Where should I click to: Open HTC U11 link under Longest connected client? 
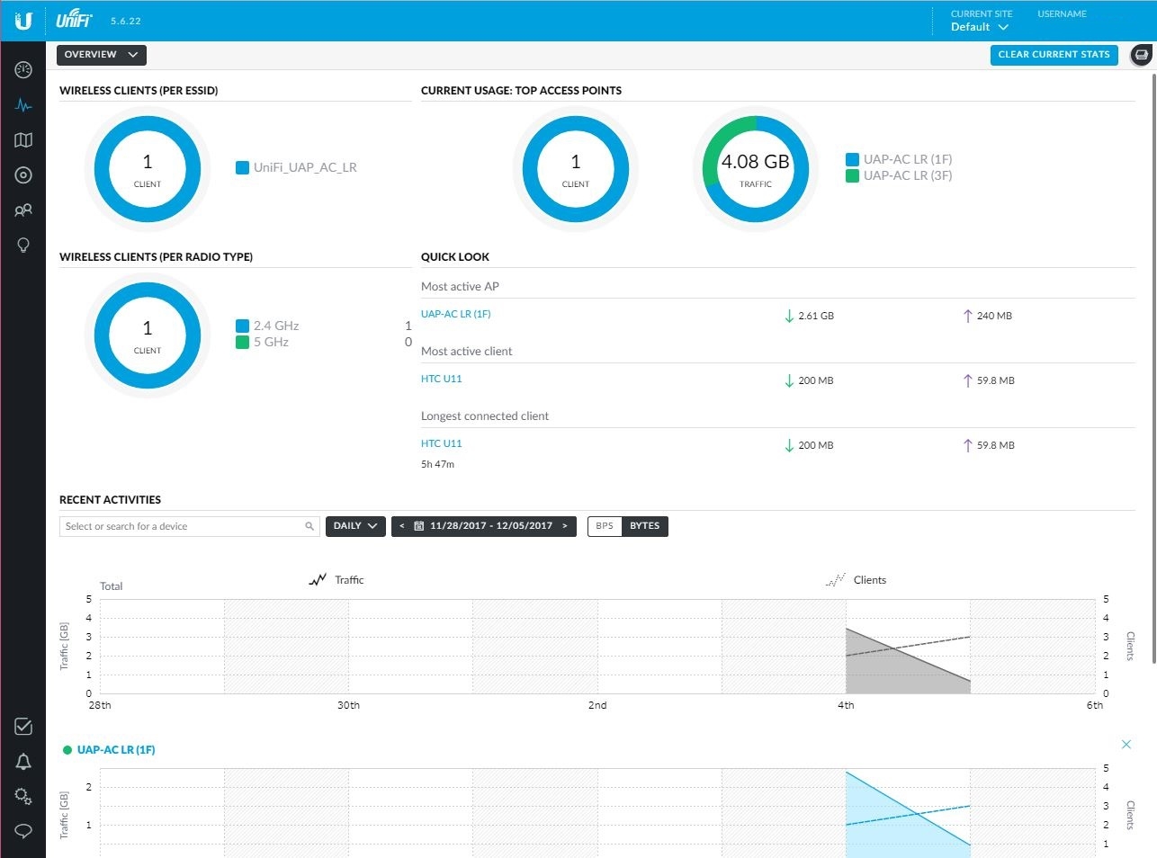(x=441, y=443)
